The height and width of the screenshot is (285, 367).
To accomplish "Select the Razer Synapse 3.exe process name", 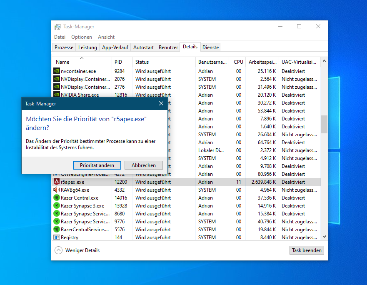I will point(82,205).
